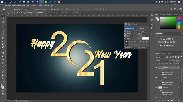The width and height of the screenshot is (183, 103).
Task: Add a Brightness/Contrast adjustment
Action: tap(161, 39)
